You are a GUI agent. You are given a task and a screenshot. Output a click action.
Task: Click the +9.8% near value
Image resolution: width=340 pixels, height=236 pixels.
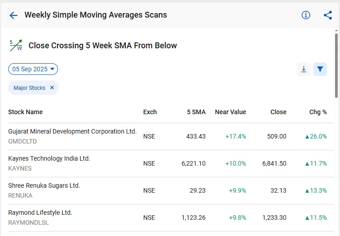[x=237, y=217]
